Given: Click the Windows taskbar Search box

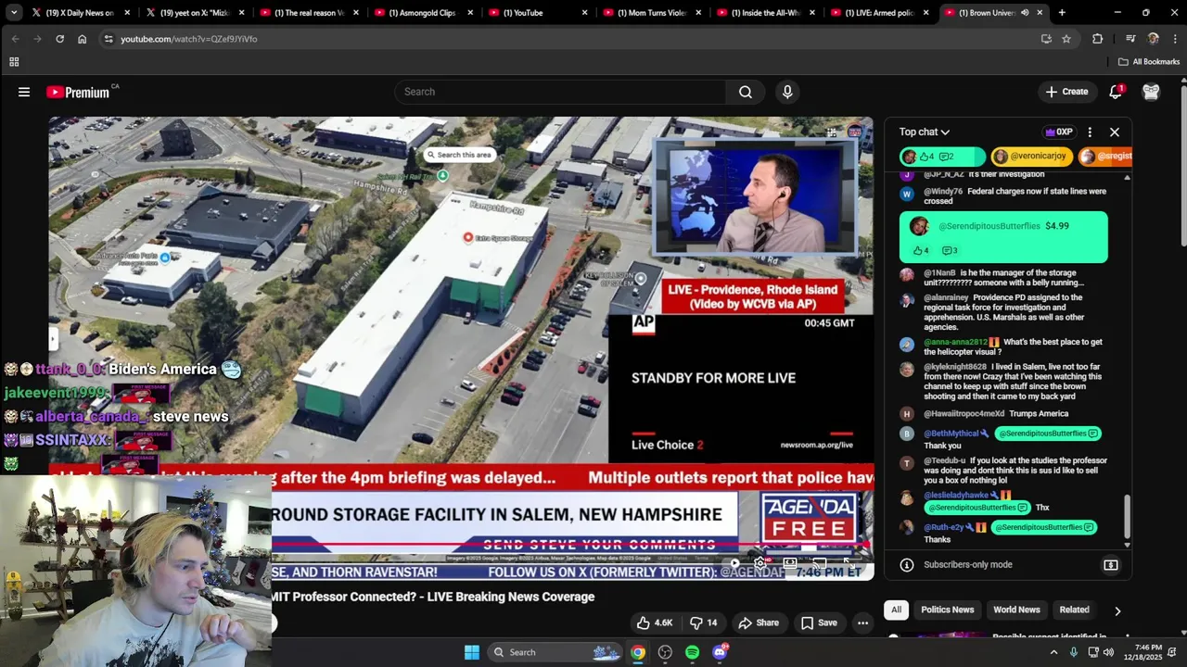Looking at the screenshot, I should [555, 652].
